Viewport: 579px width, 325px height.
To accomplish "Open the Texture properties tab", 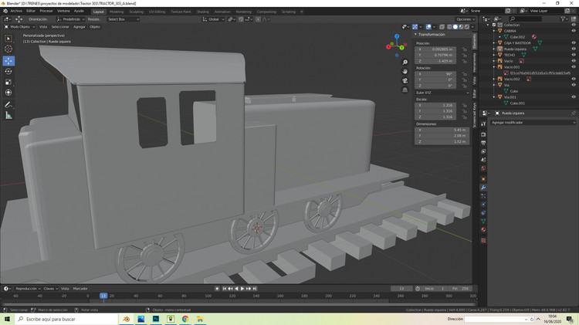I will pos(483,240).
